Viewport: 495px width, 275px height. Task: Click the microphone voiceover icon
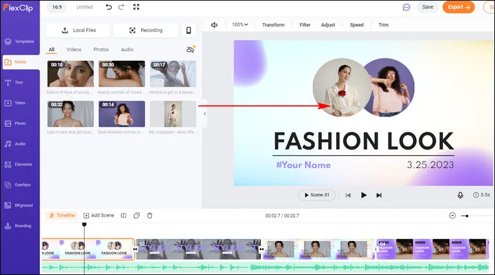tap(460, 195)
